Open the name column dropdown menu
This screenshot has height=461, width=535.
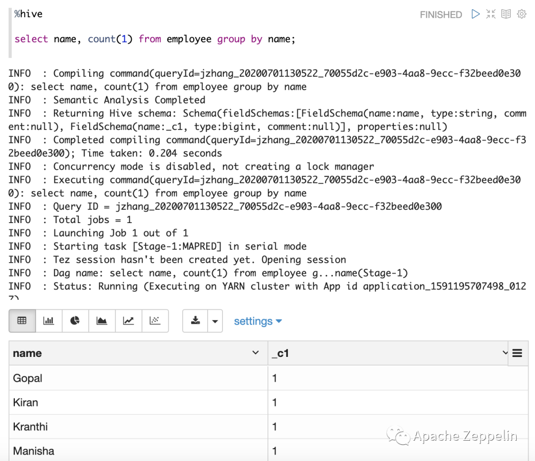pos(256,353)
